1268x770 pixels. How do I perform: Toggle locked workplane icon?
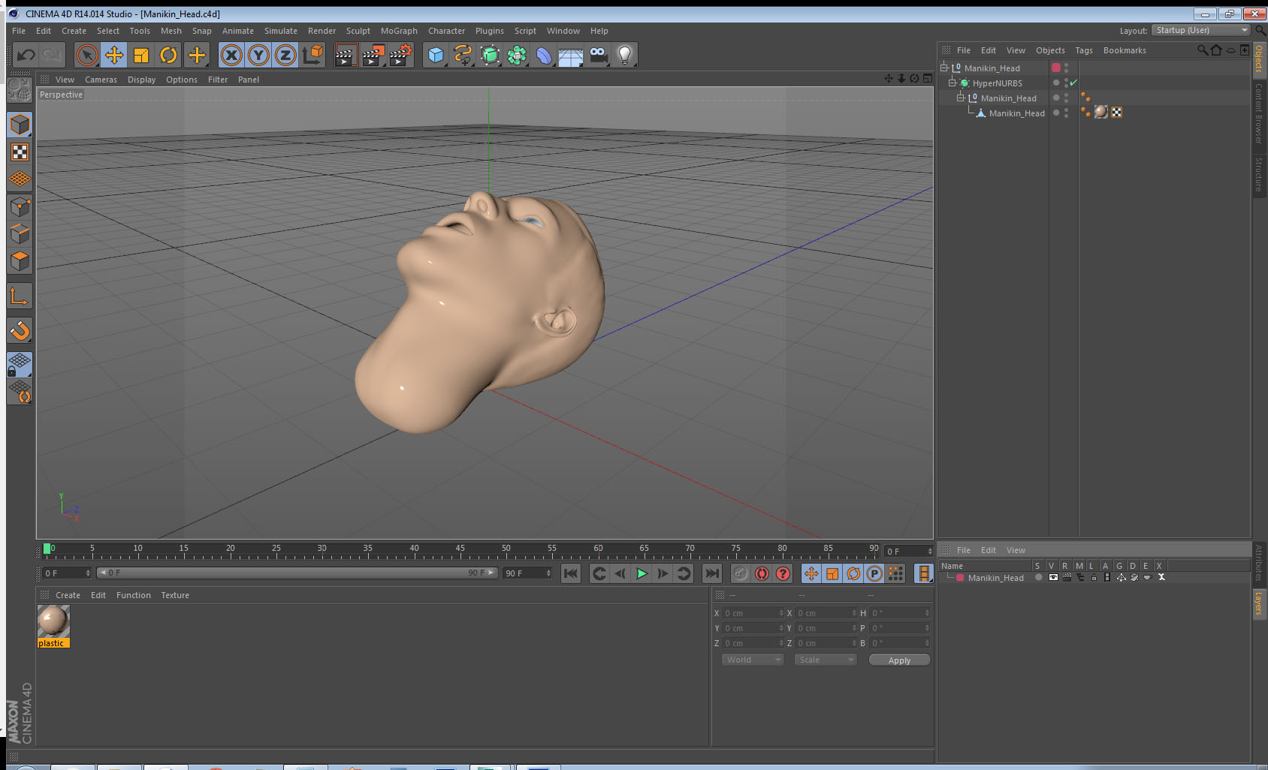coord(20,365)
